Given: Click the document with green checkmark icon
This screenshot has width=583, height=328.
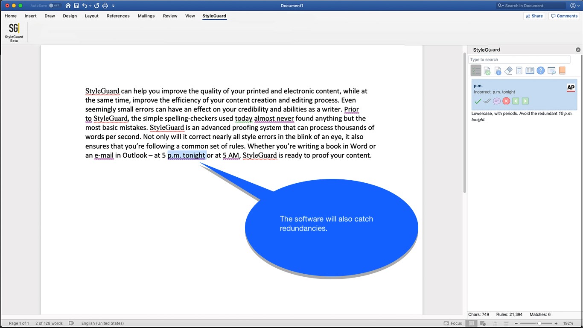Looking at the screenshot, I should pos(487,70).
